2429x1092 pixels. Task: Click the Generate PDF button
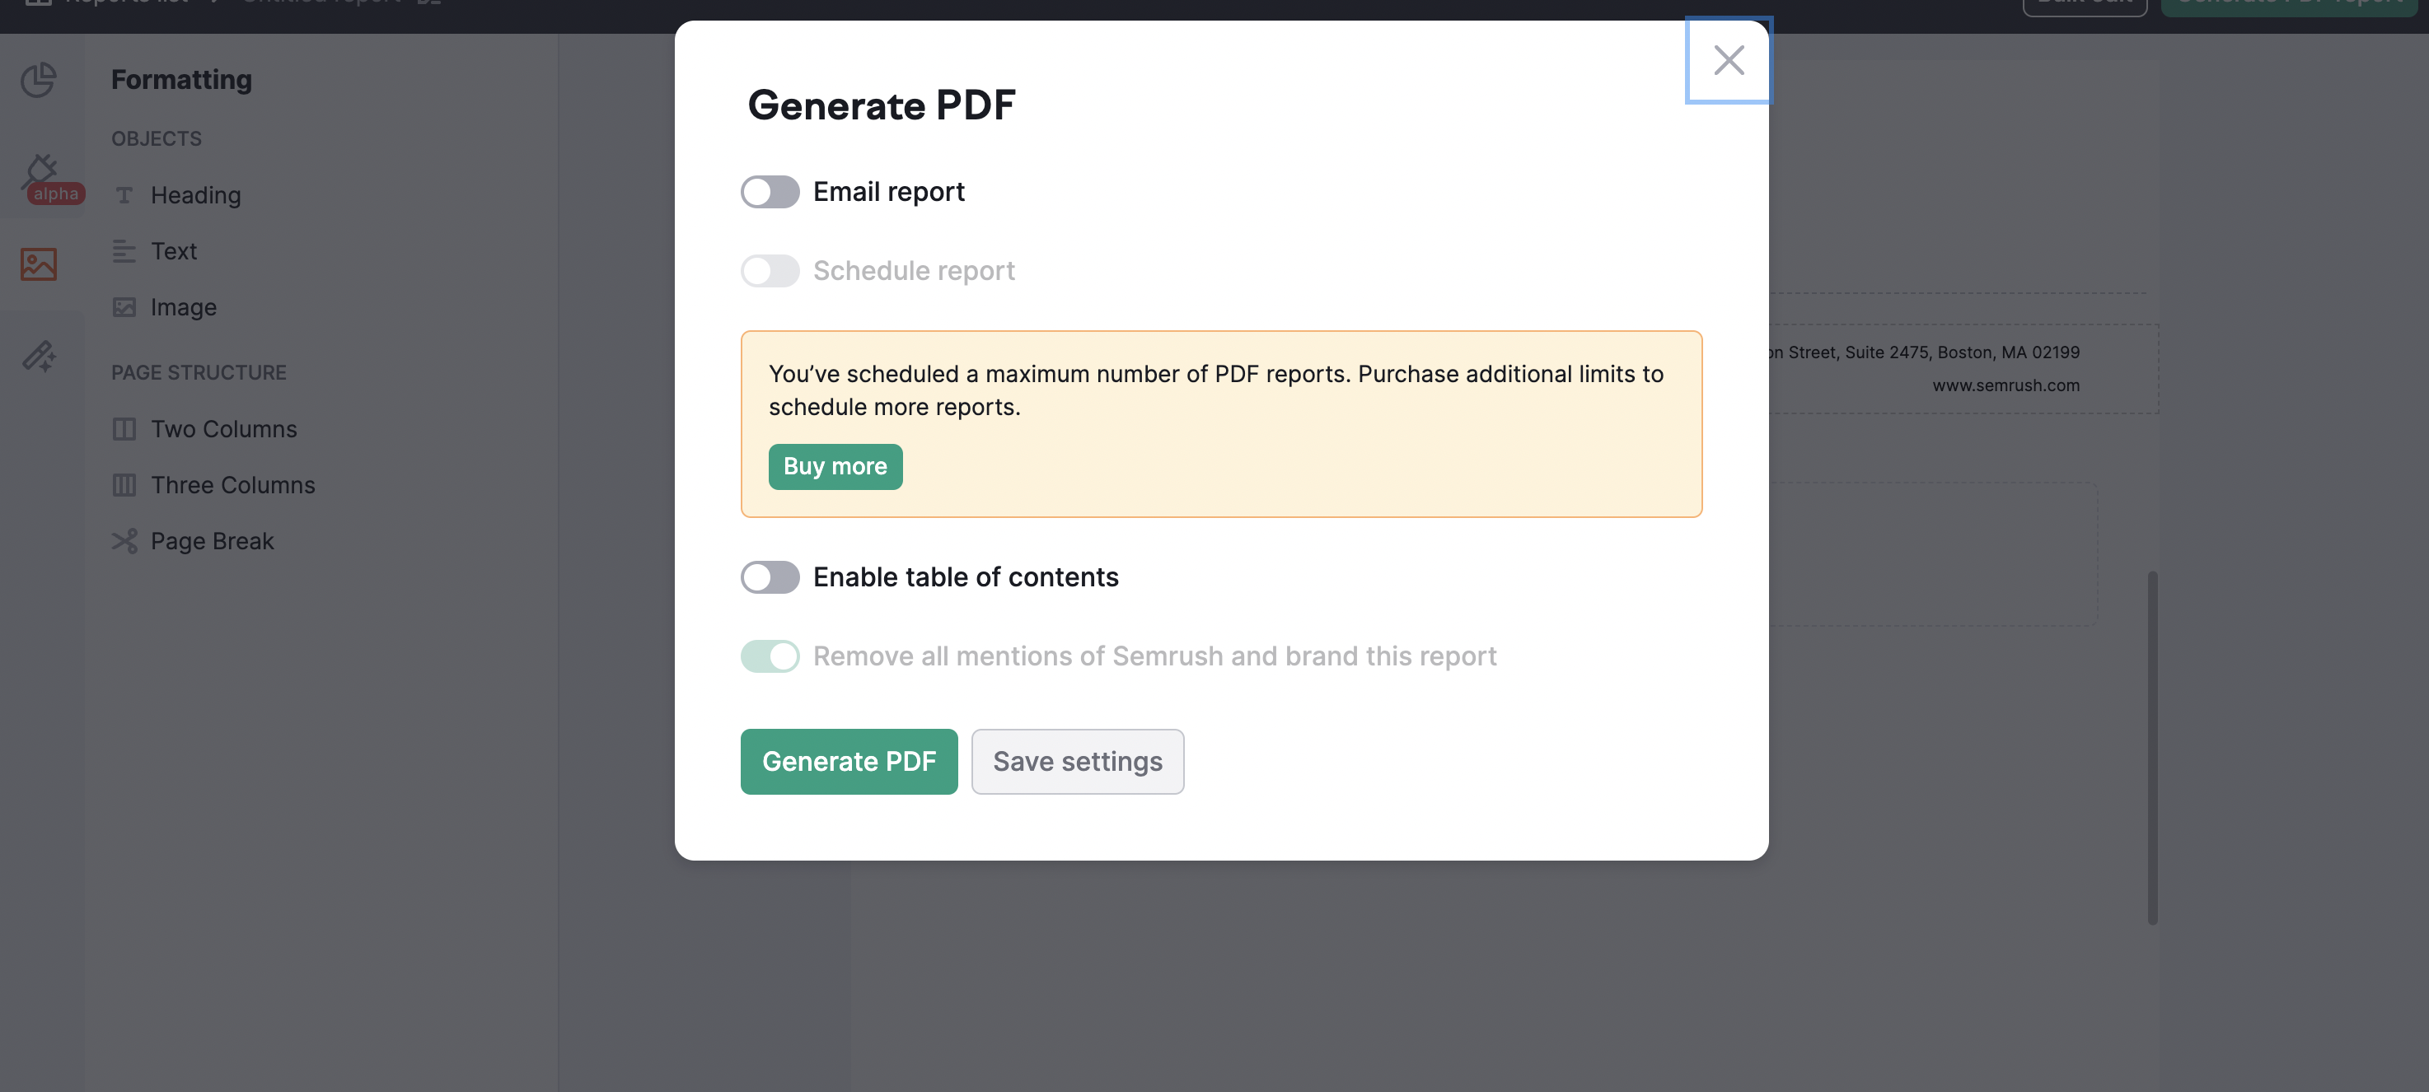849,760
